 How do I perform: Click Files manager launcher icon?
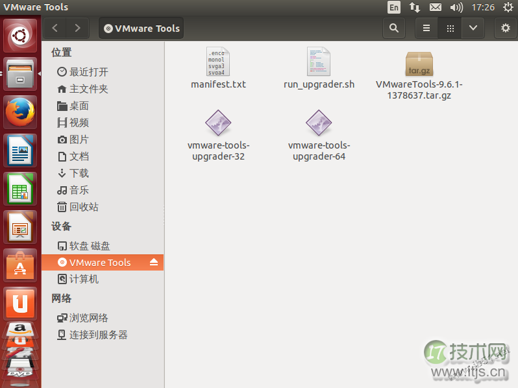pyautogui.click(x=20, y=74)
